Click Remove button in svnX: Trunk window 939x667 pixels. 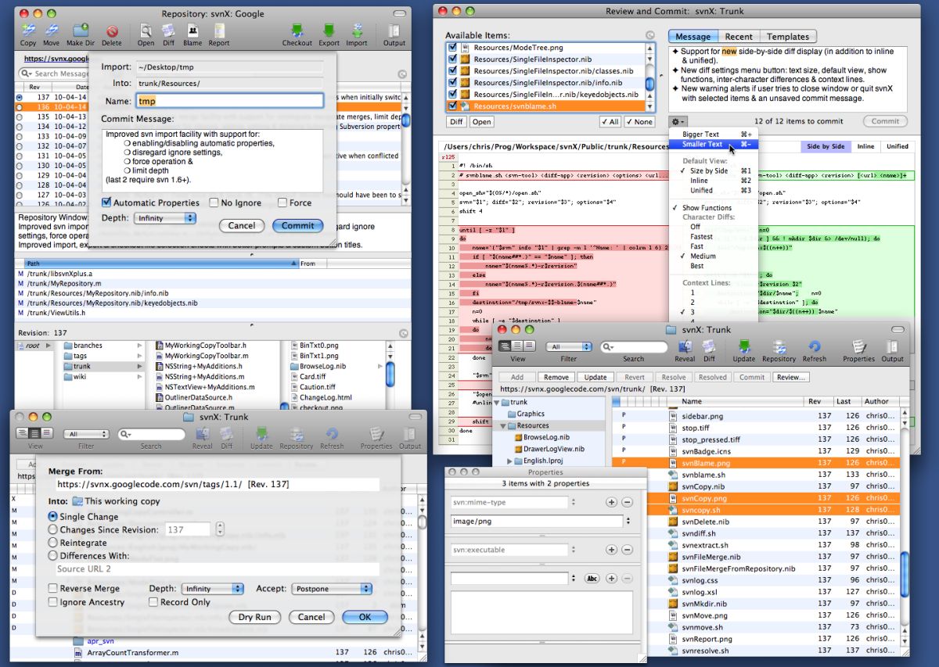click(x=556, y=377)
